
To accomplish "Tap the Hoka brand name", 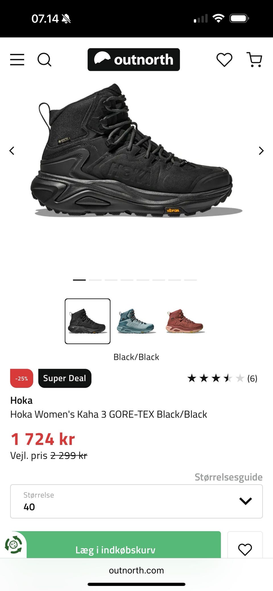I will pos(21,400).
